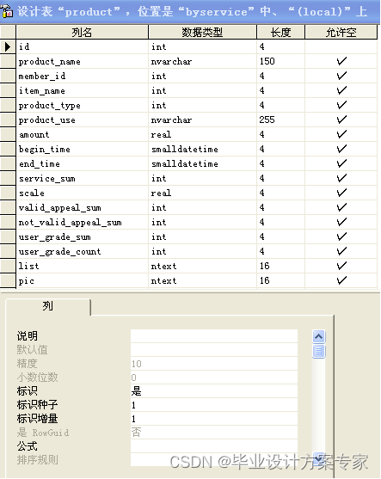Image resolution: width=381 pixels, height=479 pixels.
Task: Open smalldatetime type cell of end_time
Action: pos(203,164)
